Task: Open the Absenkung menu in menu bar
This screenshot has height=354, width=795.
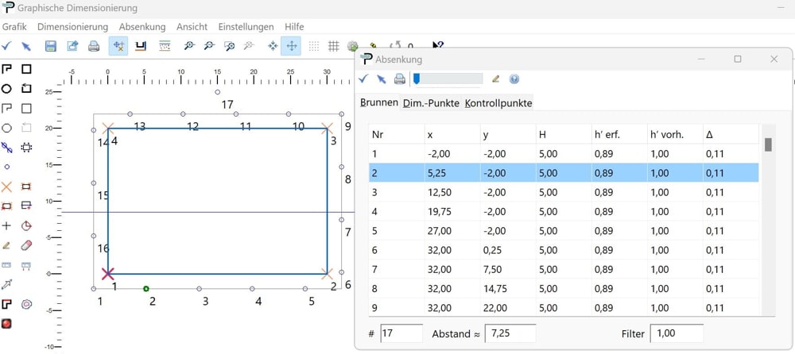Action: point(142,27)
